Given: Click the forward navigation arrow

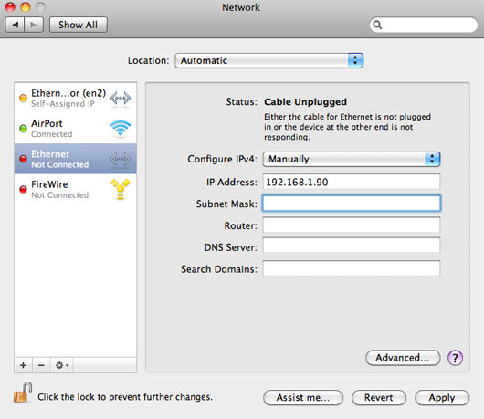Looking at the screenshot, I should [x=34, y=25].
